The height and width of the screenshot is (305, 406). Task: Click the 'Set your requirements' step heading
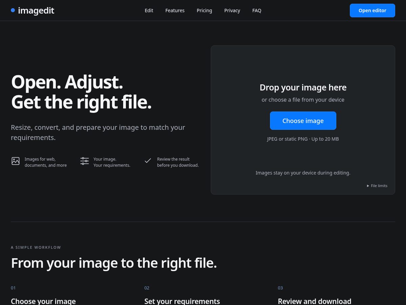[182, 301]
